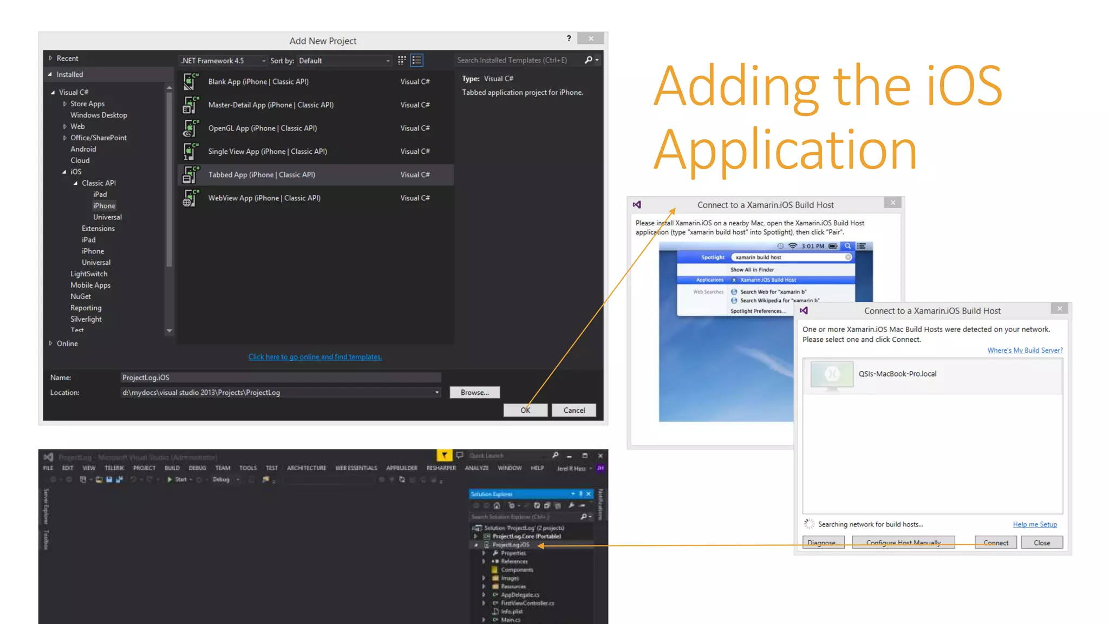This screenshot has width=1109, height=624.
Task: Switch templates to list view
Action: click(416, 60)
